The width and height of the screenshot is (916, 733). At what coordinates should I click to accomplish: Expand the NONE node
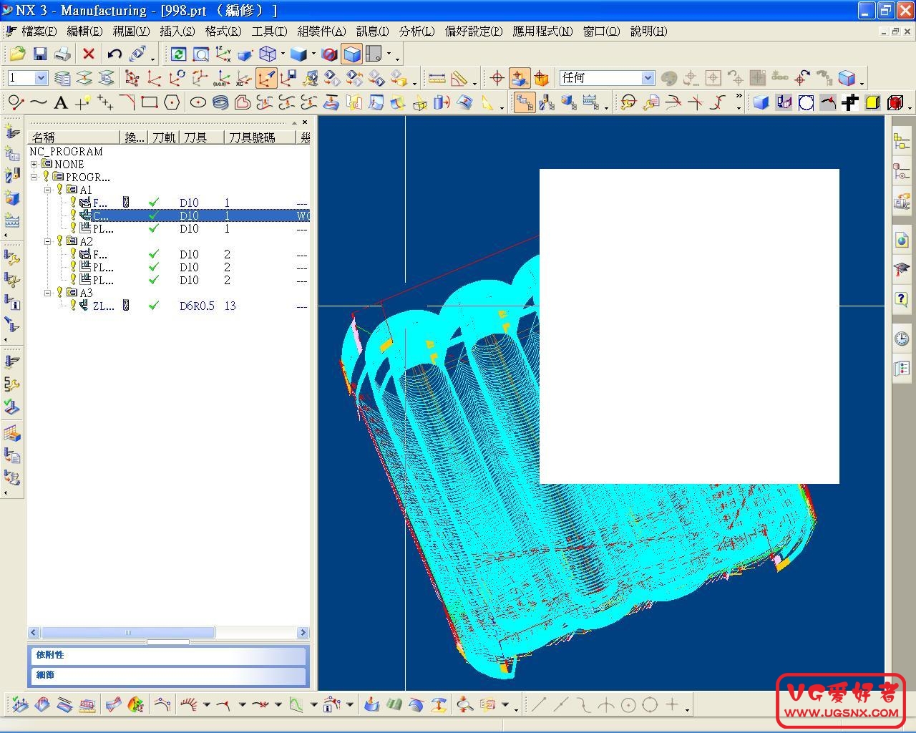34,164
